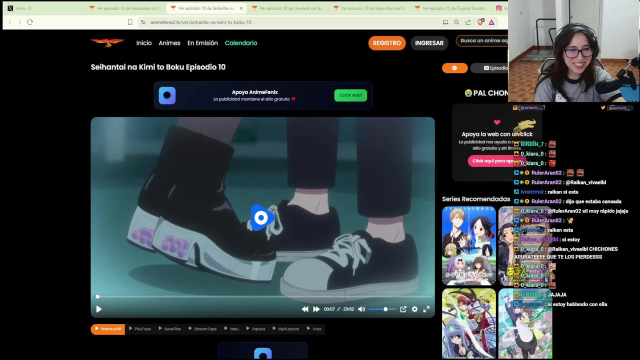Click the zoom magnifier icon in address bar
The image size is (640, 360).
[456, 22]
